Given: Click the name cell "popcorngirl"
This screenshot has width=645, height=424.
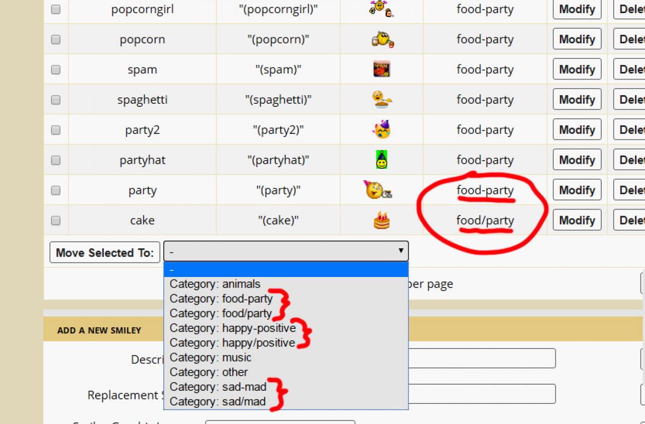Looking at the screenshot, I should coord(143,9).
